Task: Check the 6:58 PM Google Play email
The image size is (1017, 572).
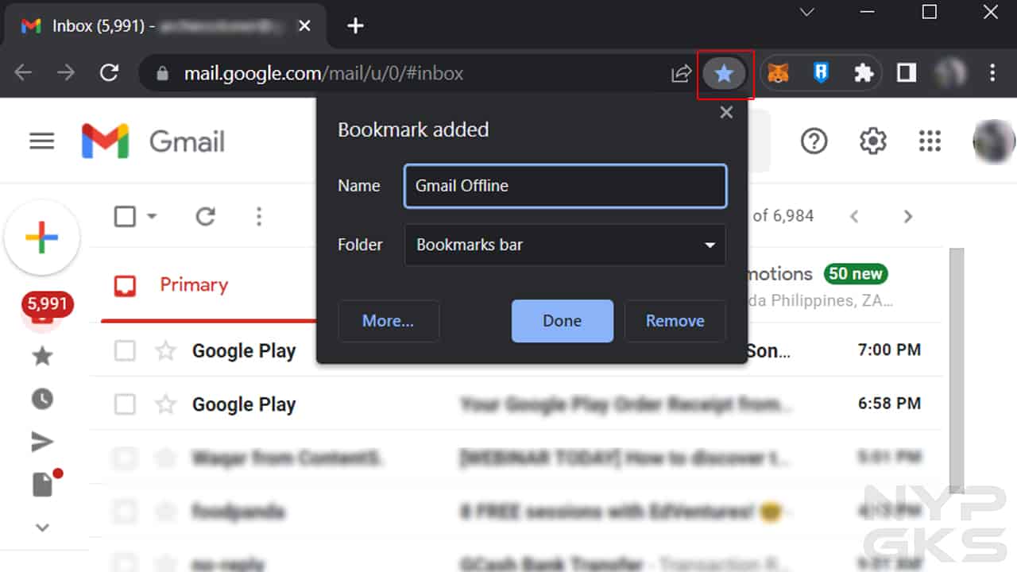Action: pyautogui.click(x=125, y=404)
